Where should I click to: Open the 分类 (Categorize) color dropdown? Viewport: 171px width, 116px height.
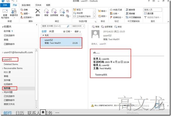coord(114,13)
